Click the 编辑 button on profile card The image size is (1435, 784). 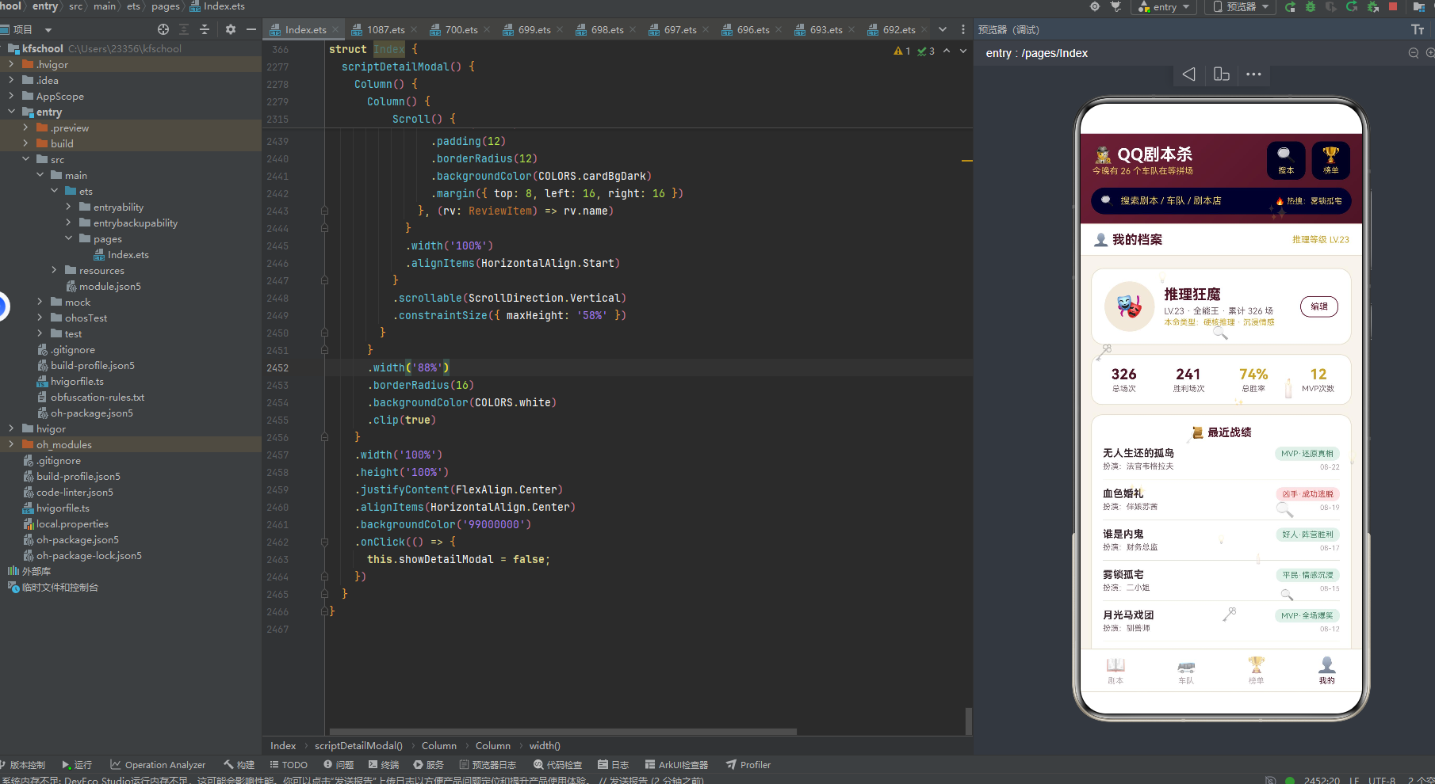tap(1319, 306)
